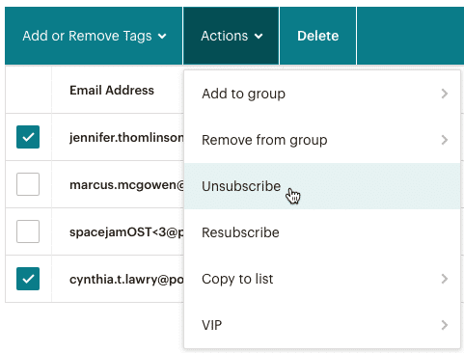Collapse the Actions dropdown menu
This screenshot has width=464, height=353.
[232, 36]
